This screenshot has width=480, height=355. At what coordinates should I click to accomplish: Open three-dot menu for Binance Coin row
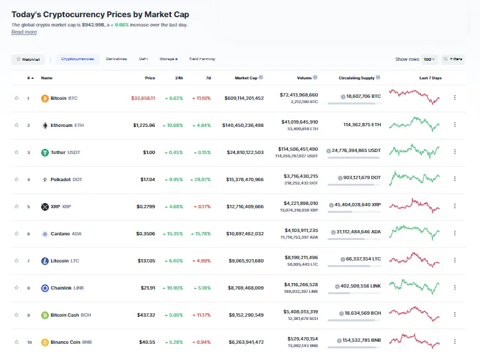pos(455,342)
